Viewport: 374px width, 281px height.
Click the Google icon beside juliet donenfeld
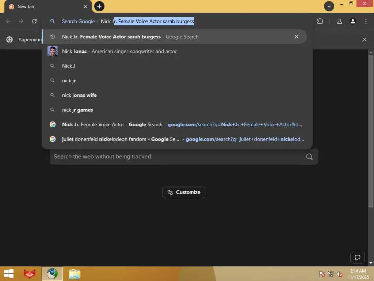pos(53,139)
